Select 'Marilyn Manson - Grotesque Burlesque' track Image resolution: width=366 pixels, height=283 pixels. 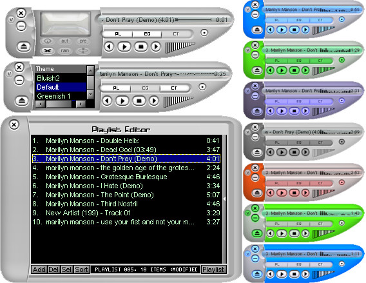tap(126, 177)
